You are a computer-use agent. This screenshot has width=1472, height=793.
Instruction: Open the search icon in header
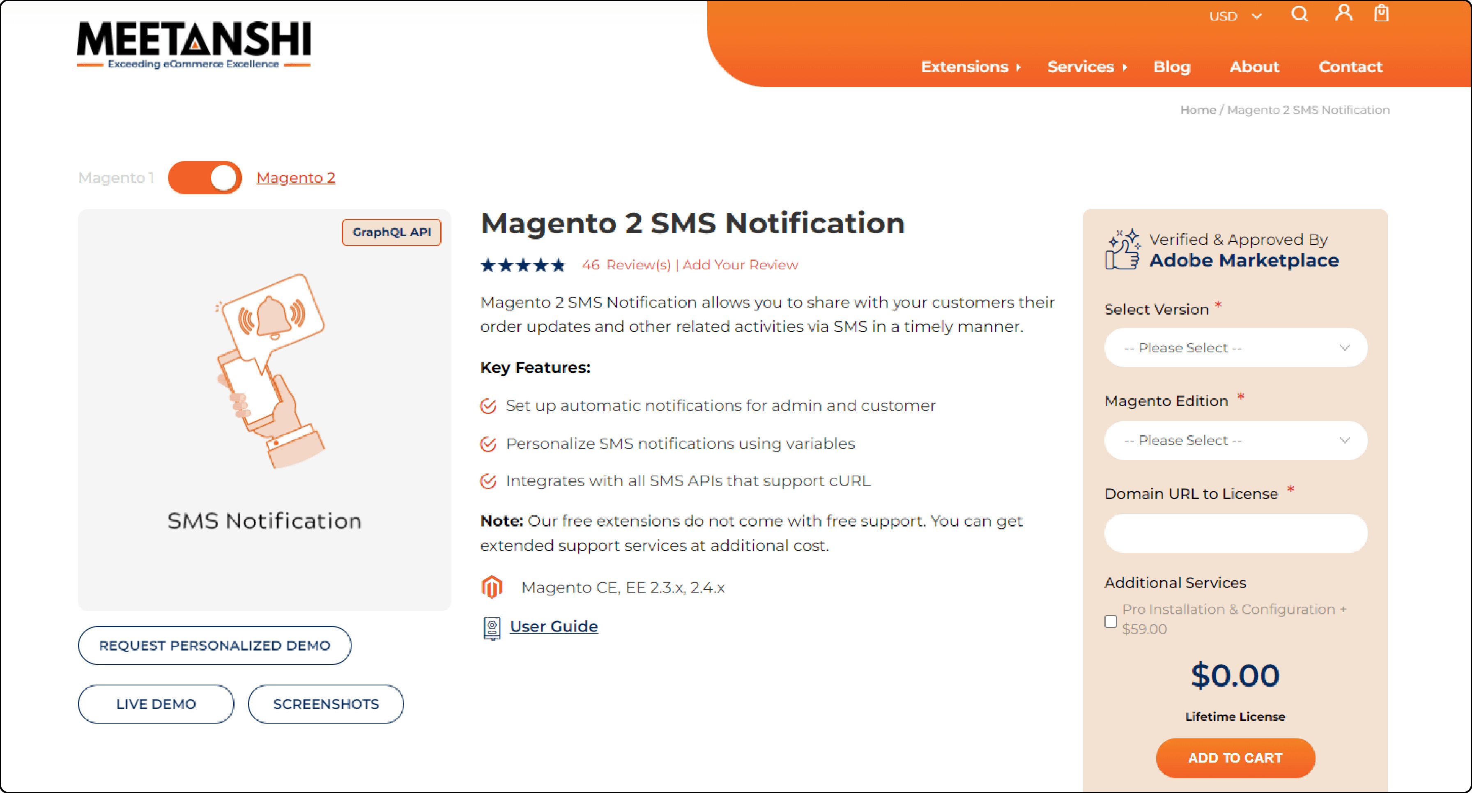pos(1299,14)
